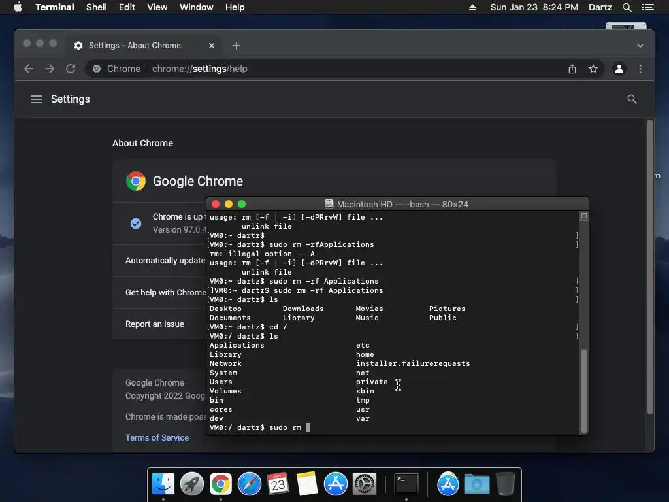Open the Shell menu

click(x=97, y=7)
